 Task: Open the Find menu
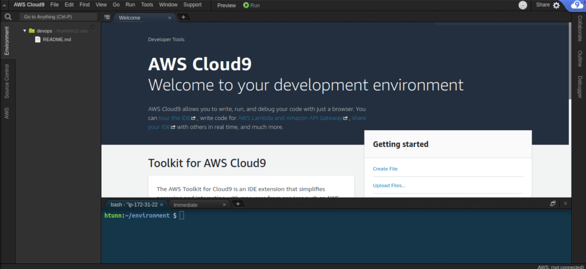(x=85, y=5)
